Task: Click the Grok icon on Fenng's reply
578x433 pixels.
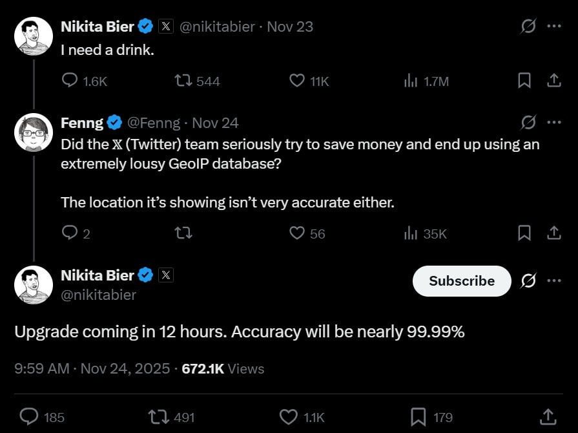Action: click(x=529, y=121)
